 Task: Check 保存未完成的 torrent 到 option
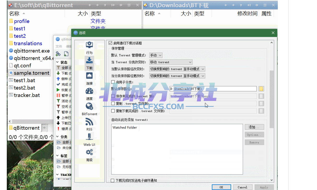click(x=113, y=96)
